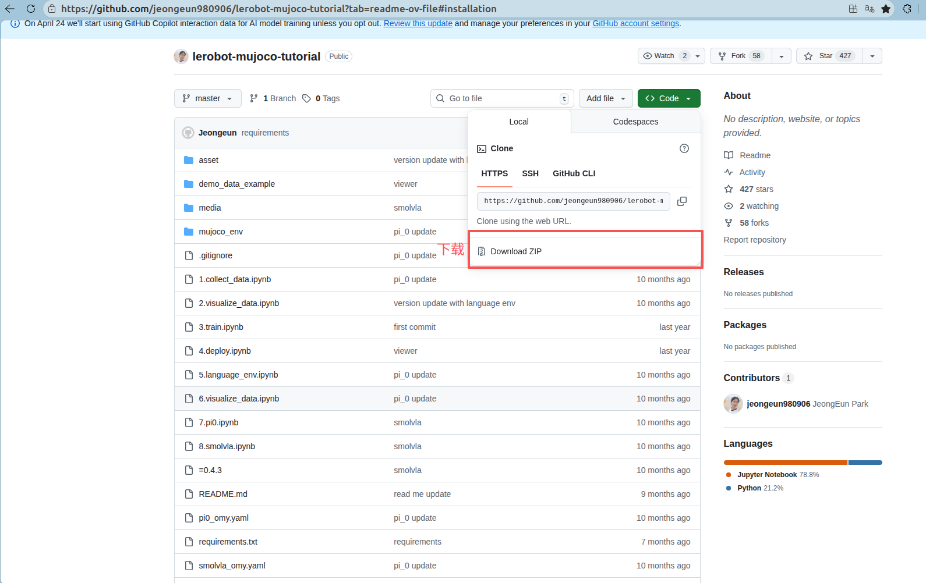Click the HTTPS clone URL text field
The width and height of the screenshot is (926, 583).
[x=573, y=201]
